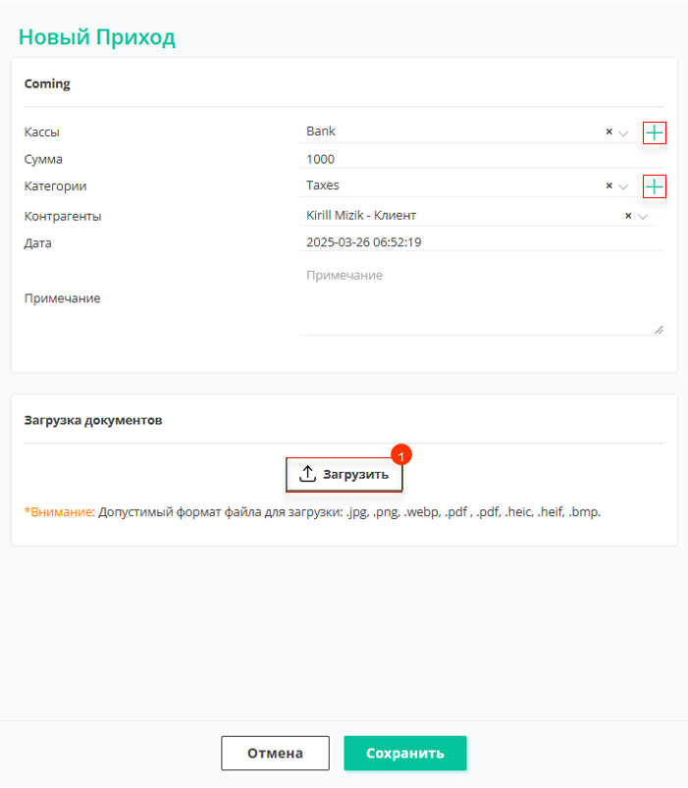
Task: Expand the Контрагенты dropdown chevron
Action: coord(643,217)
